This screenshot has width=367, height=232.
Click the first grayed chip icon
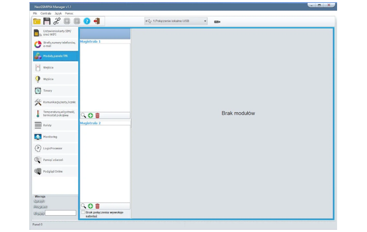pyautogui.click(x=67, y=21)
